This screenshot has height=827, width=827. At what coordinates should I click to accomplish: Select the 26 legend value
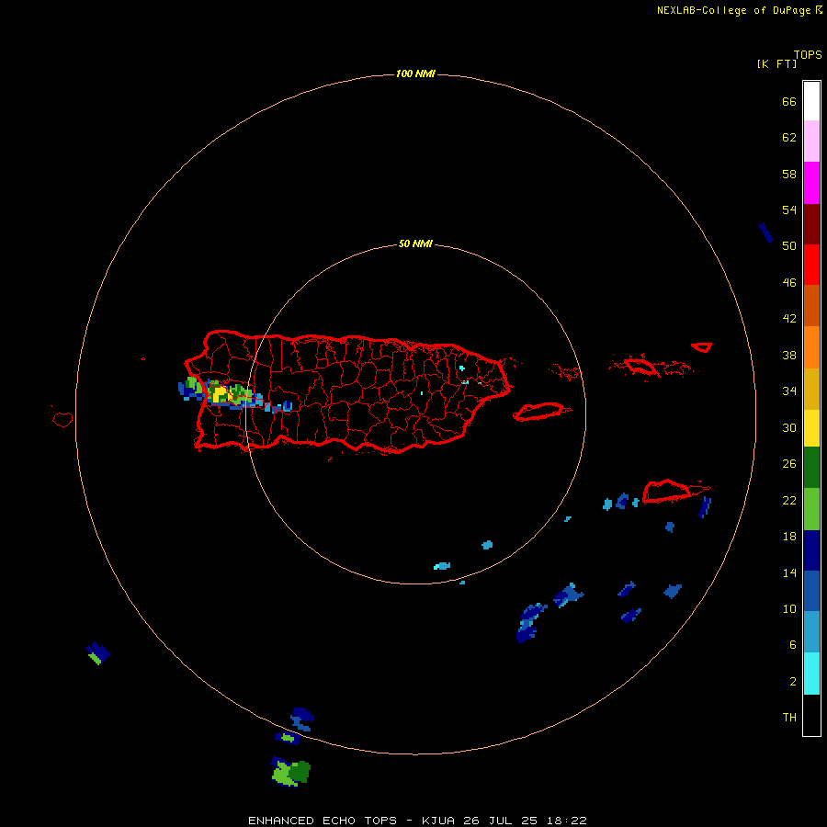tap(789, 464)
